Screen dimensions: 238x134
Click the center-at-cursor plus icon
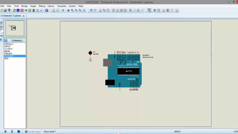click(x=68, y=10)
